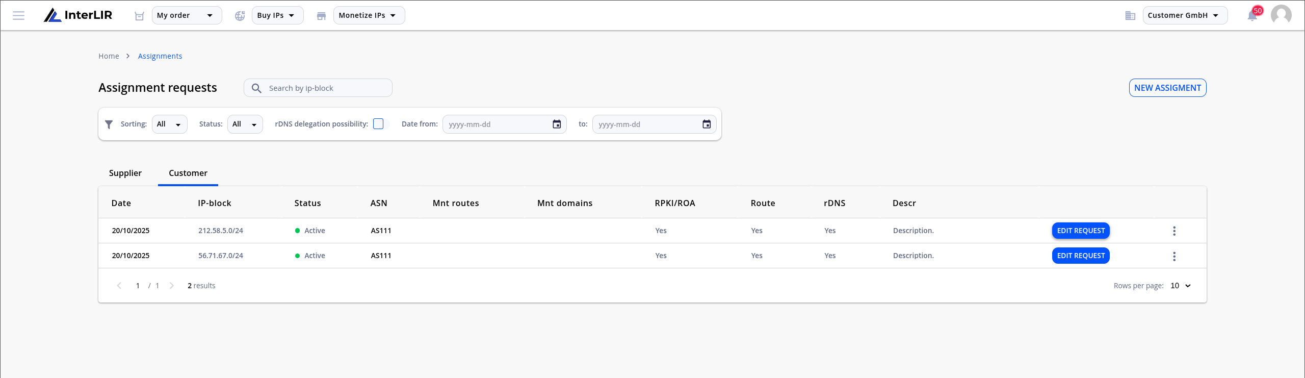The width and height of the screenshot is (1305, 378).
Task: Click the NEW ASSIGMENT button
Action: [1167, 88]
